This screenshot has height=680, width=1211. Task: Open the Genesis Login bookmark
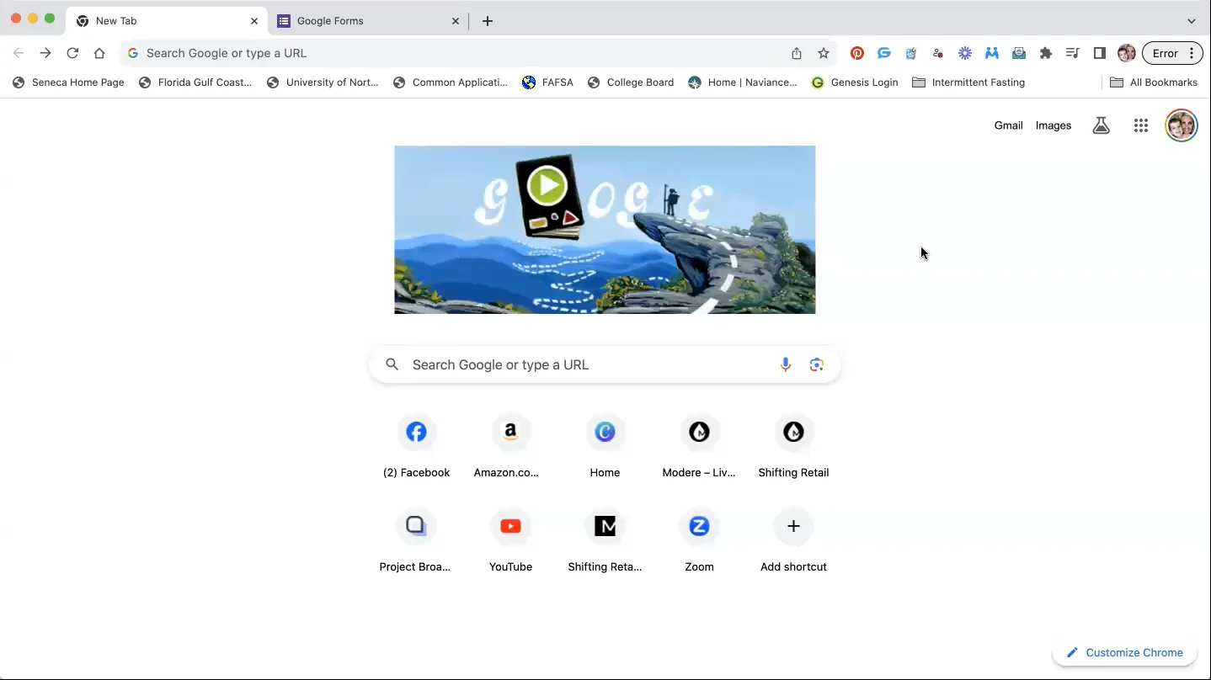tap(855, 82)
